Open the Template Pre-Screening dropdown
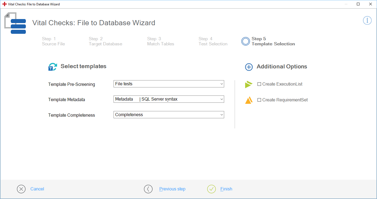This screenshot has width=377, height=199. (x=169, y=84)
